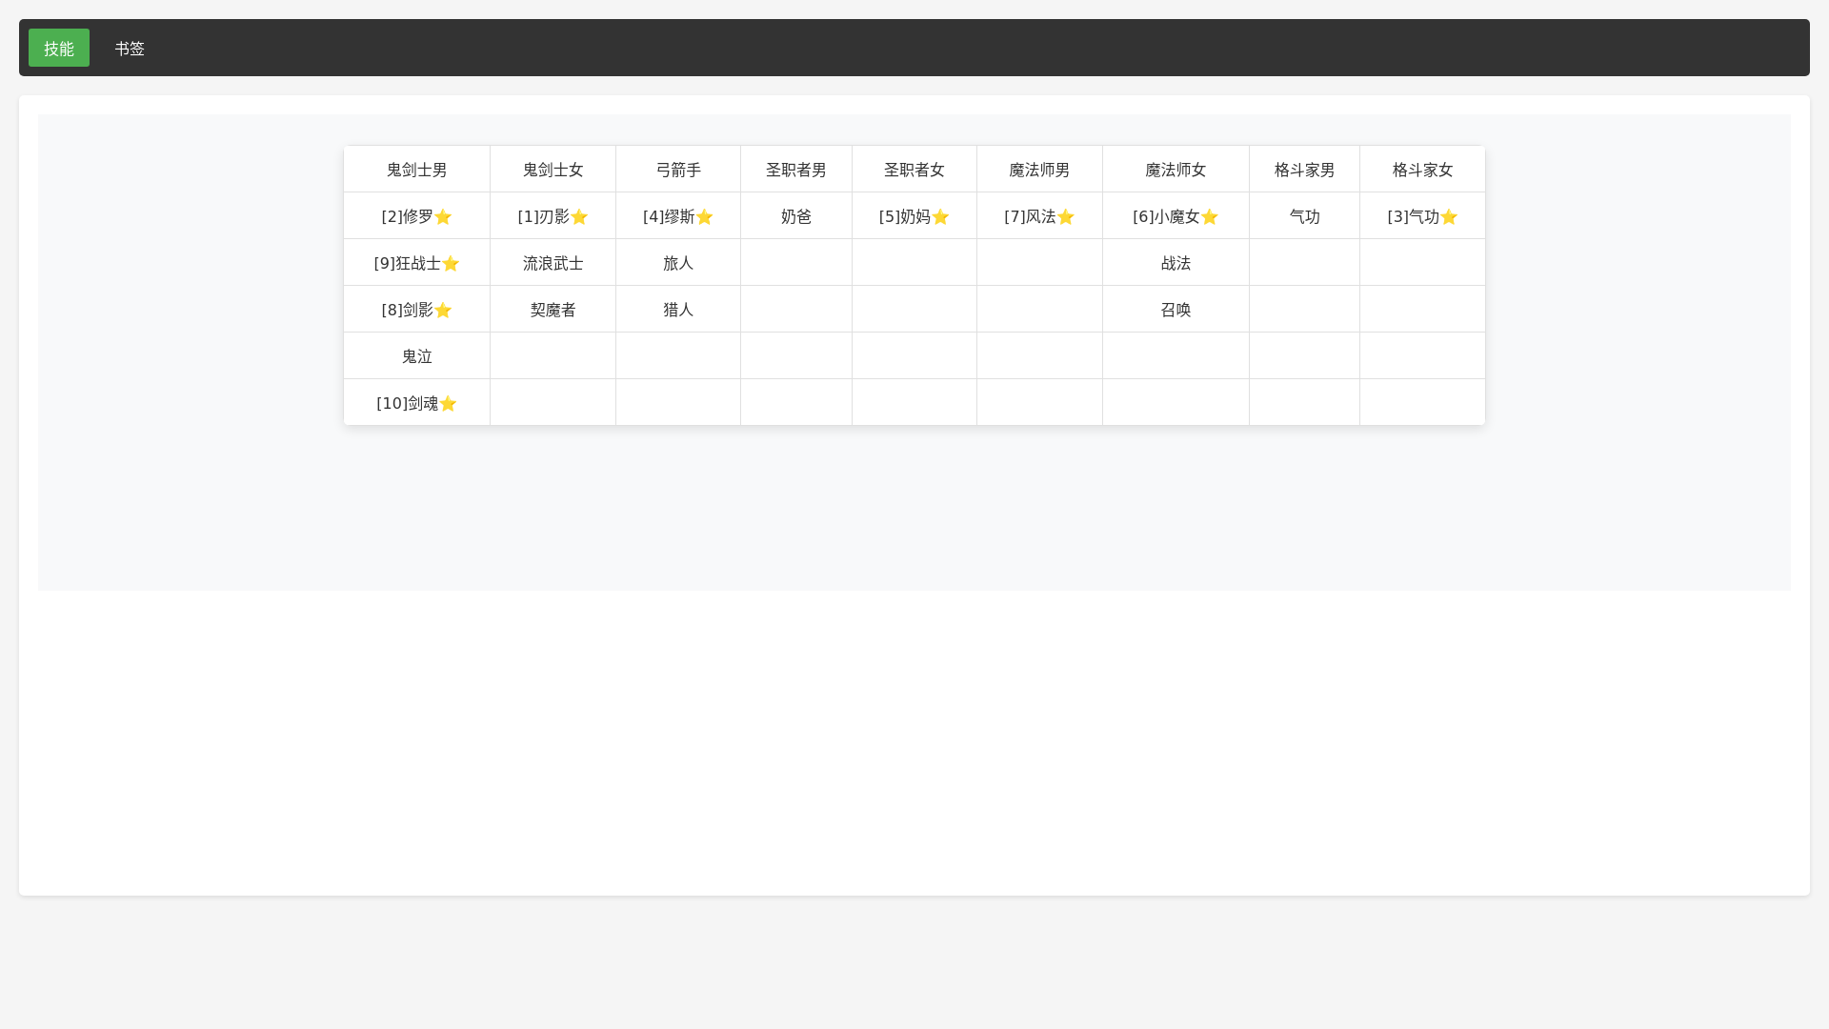Click the 鬼剑士男 column header
1829x1029 pixels.
[416, 170]
